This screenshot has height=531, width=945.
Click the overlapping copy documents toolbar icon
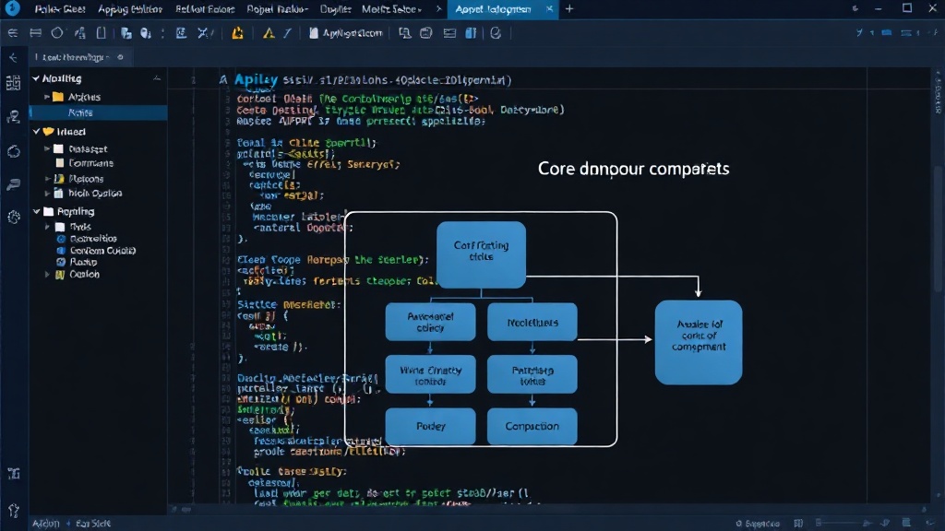[126, 33]
